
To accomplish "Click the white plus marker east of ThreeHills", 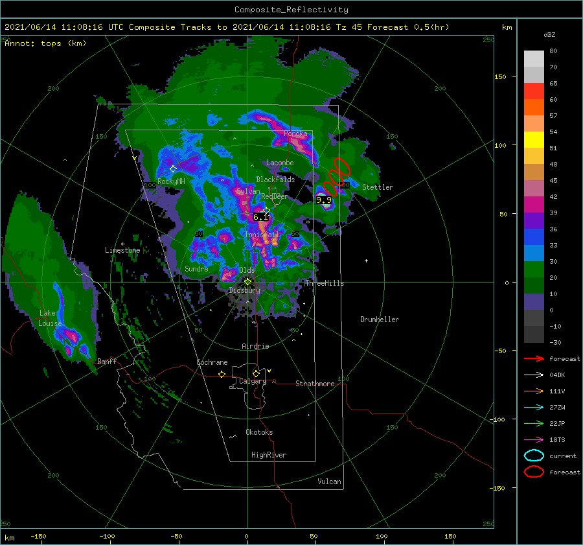I will [x=366, y=261].
